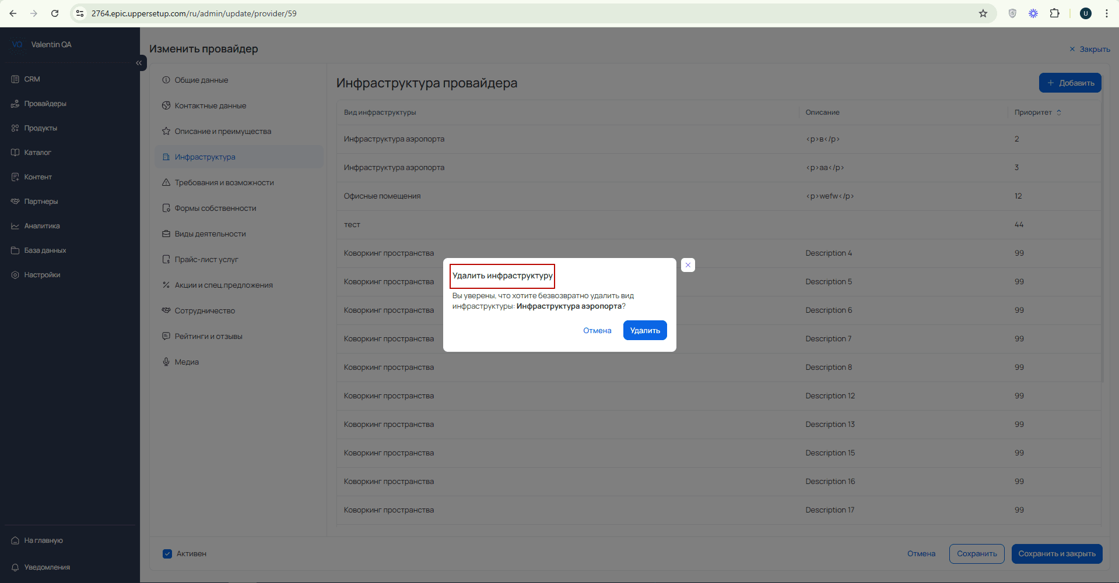Open Настройки gear icon in sidebar
The width and height of the screenshot is (1119, 583).
pyautogui.click(x=15, y=275)
